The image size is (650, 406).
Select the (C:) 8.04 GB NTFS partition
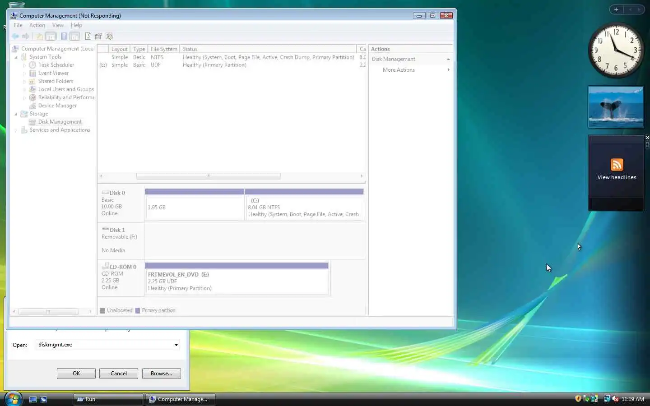304,204
